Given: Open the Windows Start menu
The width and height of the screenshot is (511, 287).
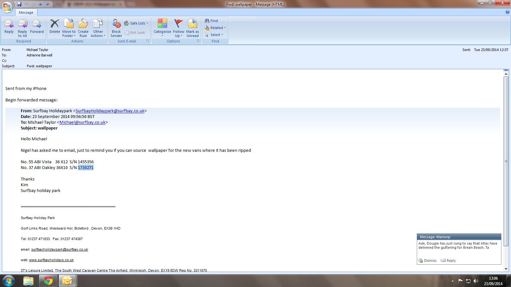Looking at the screenshot, I should (8, 281).
